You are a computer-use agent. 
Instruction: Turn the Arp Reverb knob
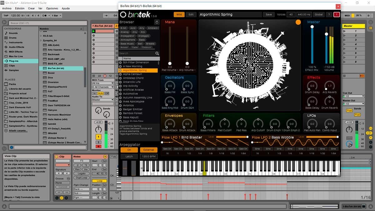pos(329,86)
